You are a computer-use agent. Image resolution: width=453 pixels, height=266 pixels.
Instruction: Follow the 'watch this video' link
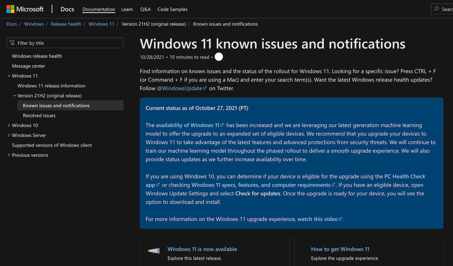318,219
